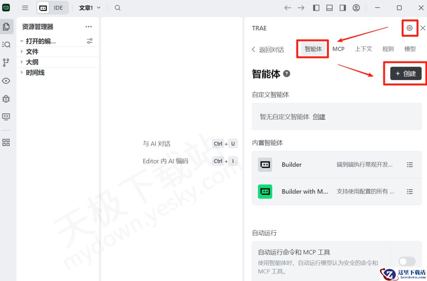Screen dimensions: 427x281
Task: Click the Trae logo icon at top-left
Action: [x=6, y=7]
